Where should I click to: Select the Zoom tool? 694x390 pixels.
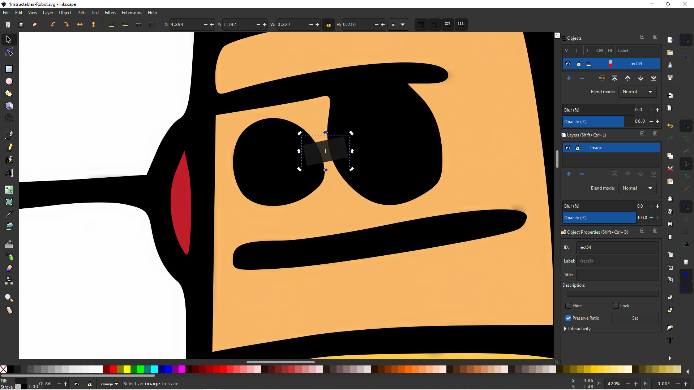tap(9, 298)
